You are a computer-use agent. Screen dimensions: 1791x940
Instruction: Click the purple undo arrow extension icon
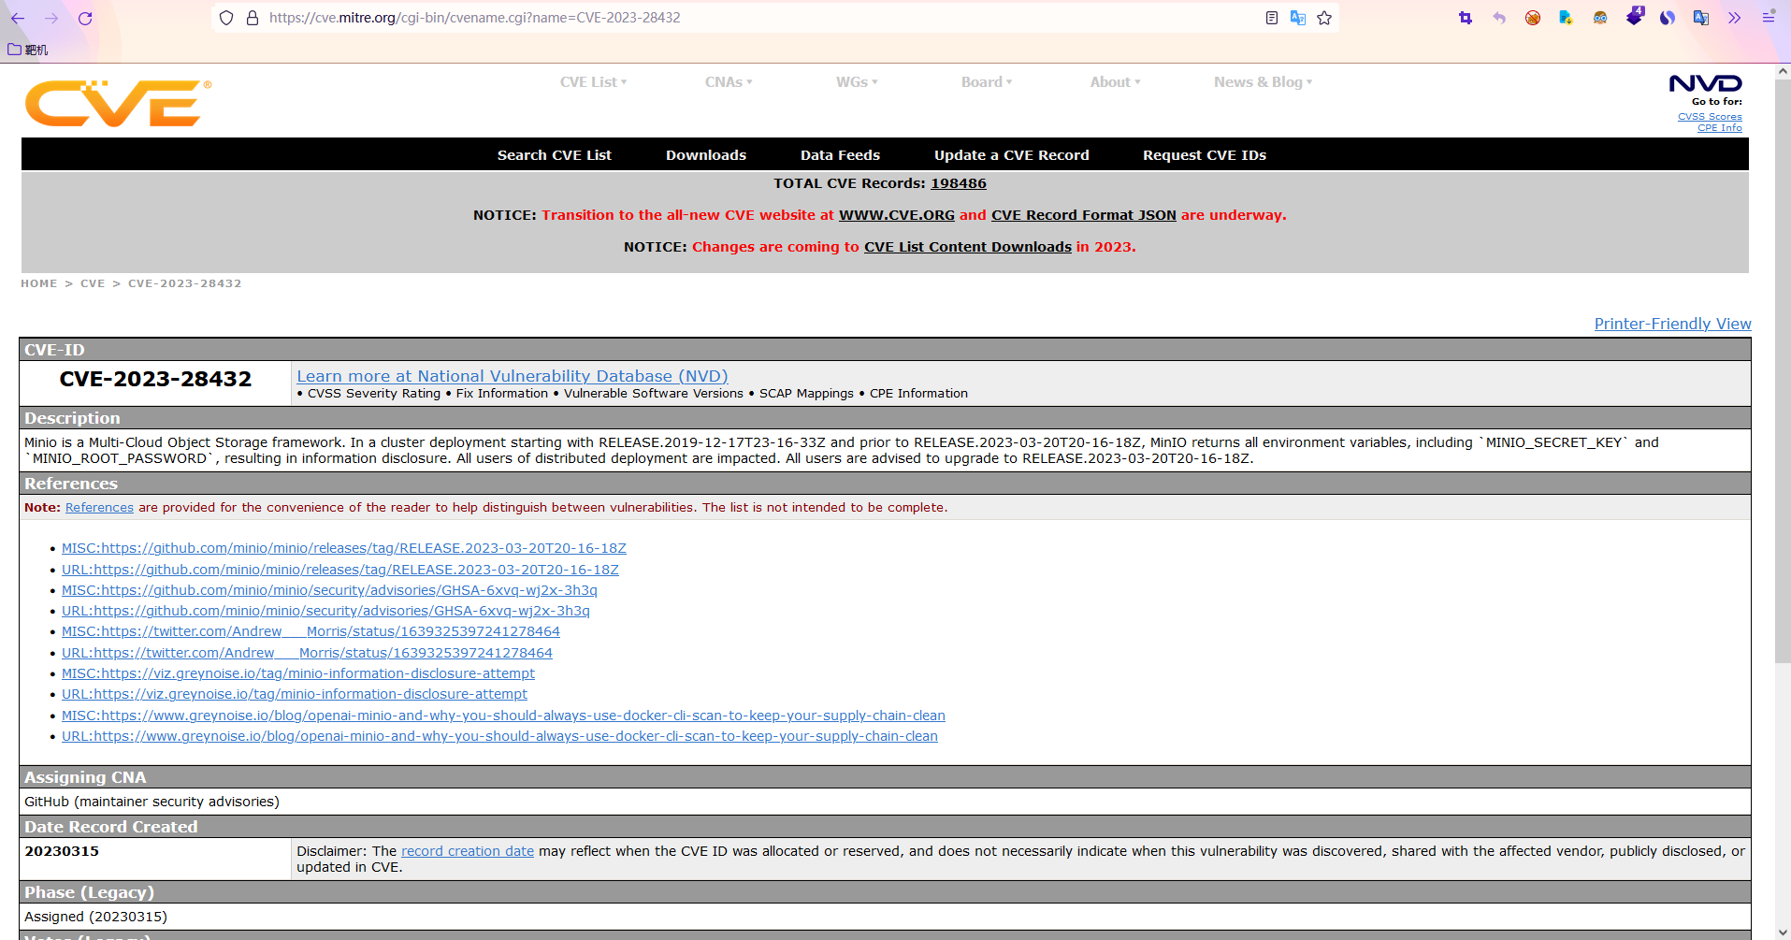point(1499,18)
